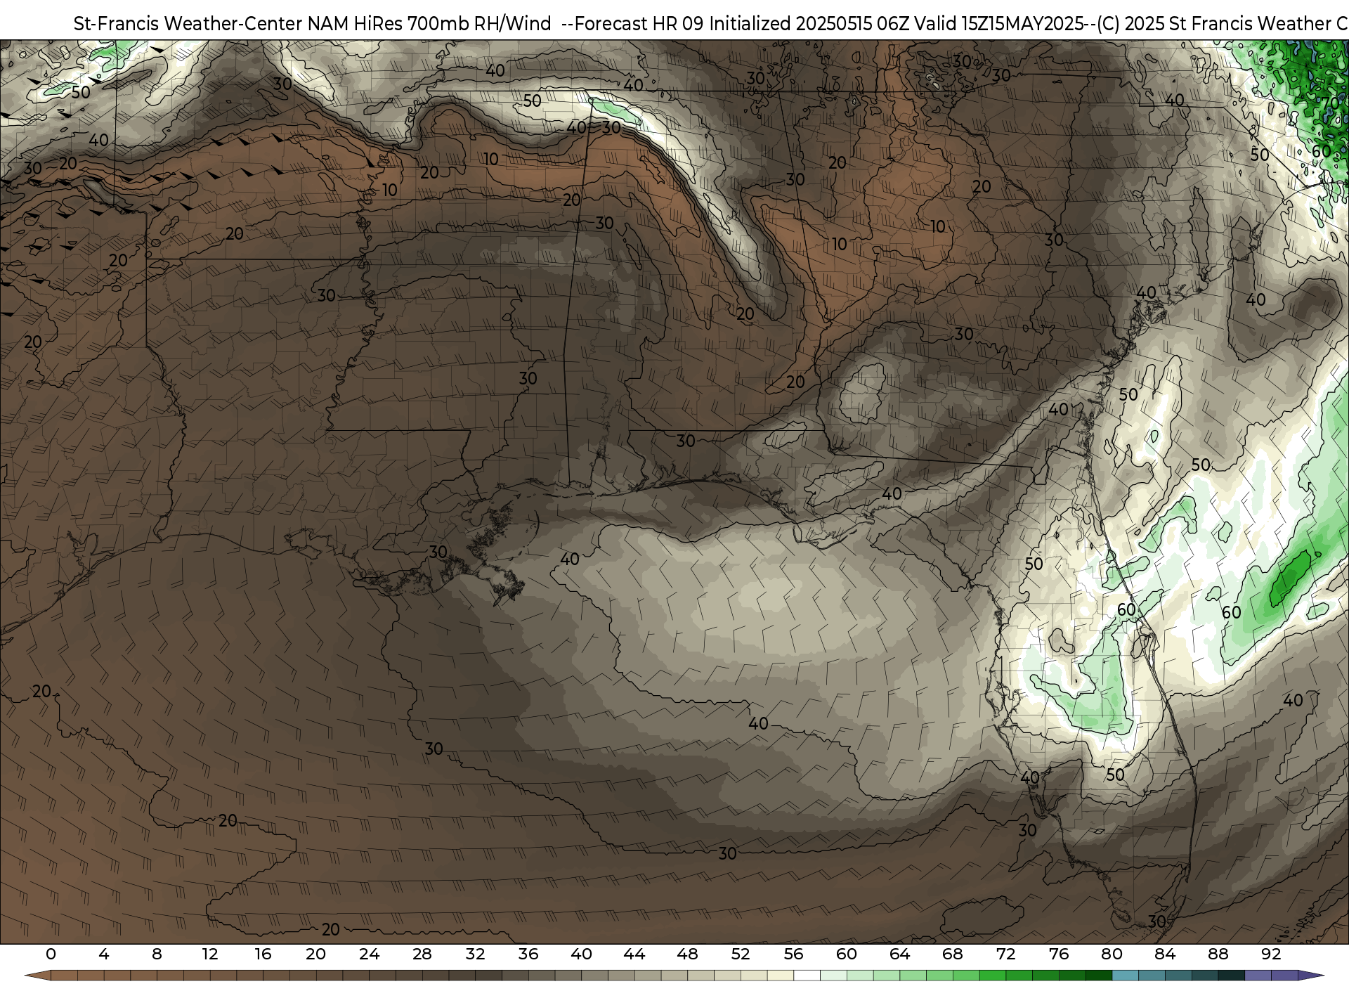This screenshot has width=1349, height=984.
Task: Pick the brown swatch below the 0 label
Action: [64, 976]
